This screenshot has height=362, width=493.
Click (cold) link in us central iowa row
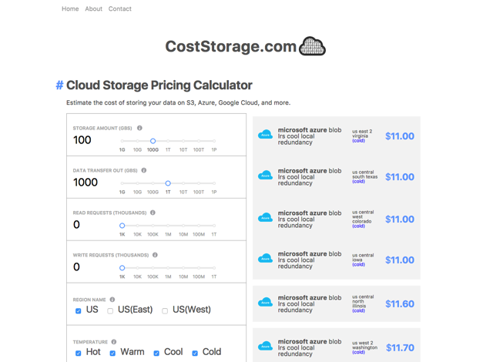(x=358, y=265)
